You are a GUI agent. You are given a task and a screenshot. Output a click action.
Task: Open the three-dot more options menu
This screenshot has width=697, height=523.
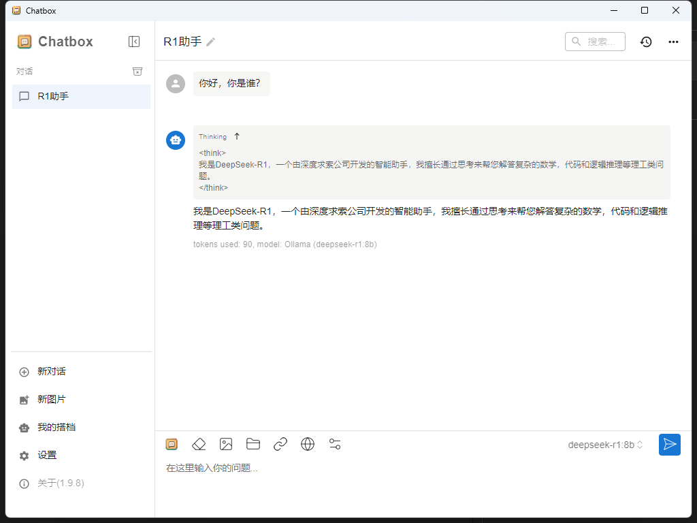pos(673,42)
